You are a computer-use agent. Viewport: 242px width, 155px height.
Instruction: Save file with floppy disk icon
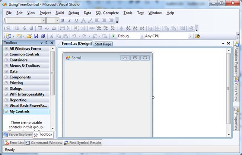[36, 36]
